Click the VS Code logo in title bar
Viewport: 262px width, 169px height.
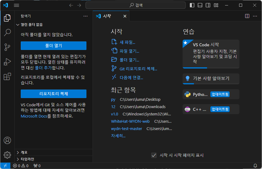point(5,5)
